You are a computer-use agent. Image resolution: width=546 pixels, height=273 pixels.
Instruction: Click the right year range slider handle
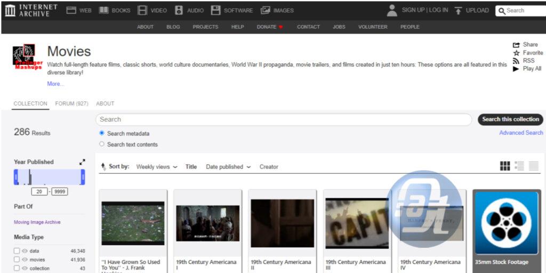click(83, 177)
